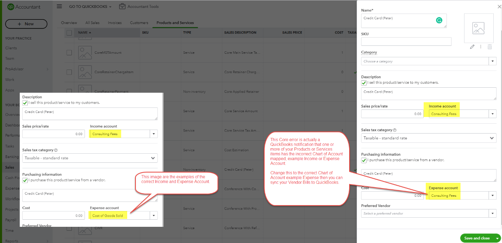Click the trash delete image icon
The height and width of the screenshot is (243, 502).
tap(490, 47)
